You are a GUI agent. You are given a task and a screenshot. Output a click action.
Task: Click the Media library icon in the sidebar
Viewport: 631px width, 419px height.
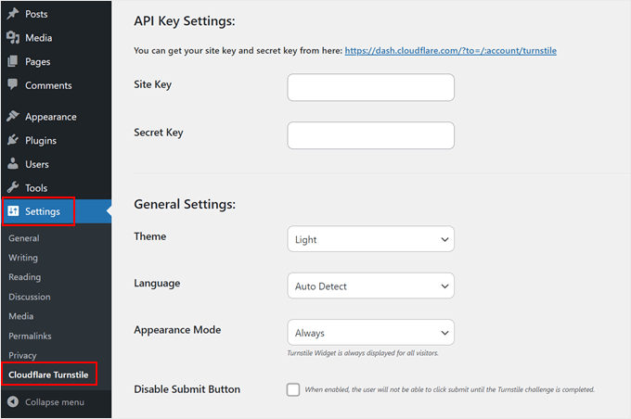pyautogui.click(x=13, y=37)
